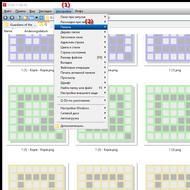Click file name 1 (1) - Kopie - Kopie.png
The image size is (190, 190).
click(37, 70)
